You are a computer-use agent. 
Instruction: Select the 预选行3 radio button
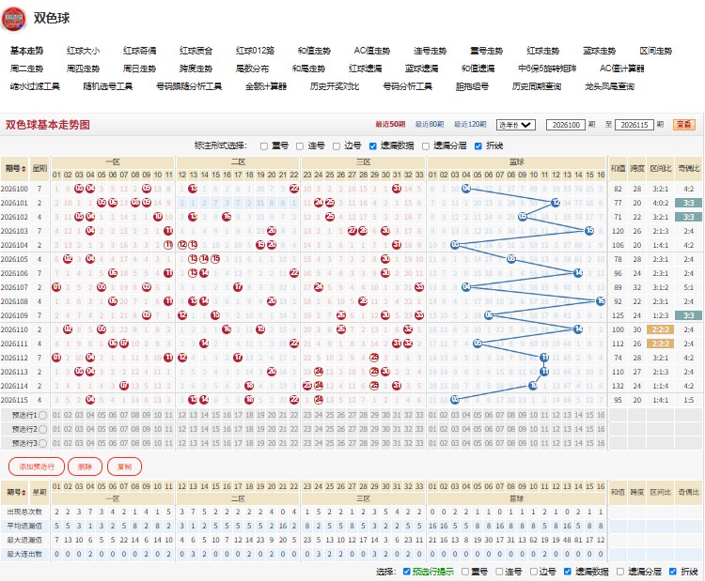click(x=42, y=443)
